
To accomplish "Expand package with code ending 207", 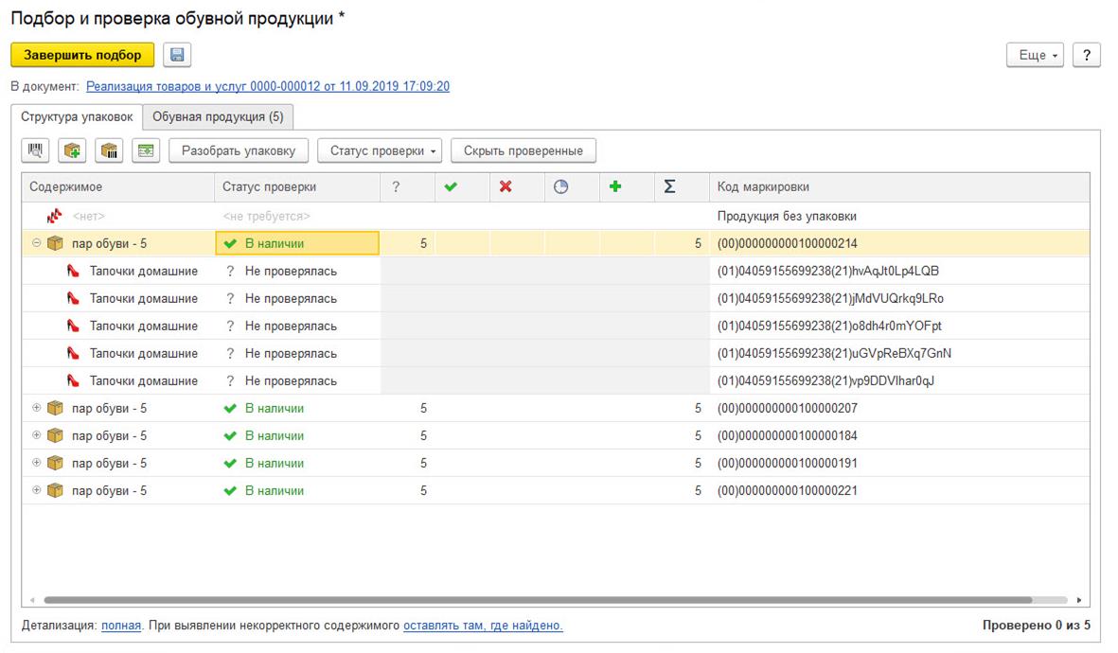I will pos(37,408).
